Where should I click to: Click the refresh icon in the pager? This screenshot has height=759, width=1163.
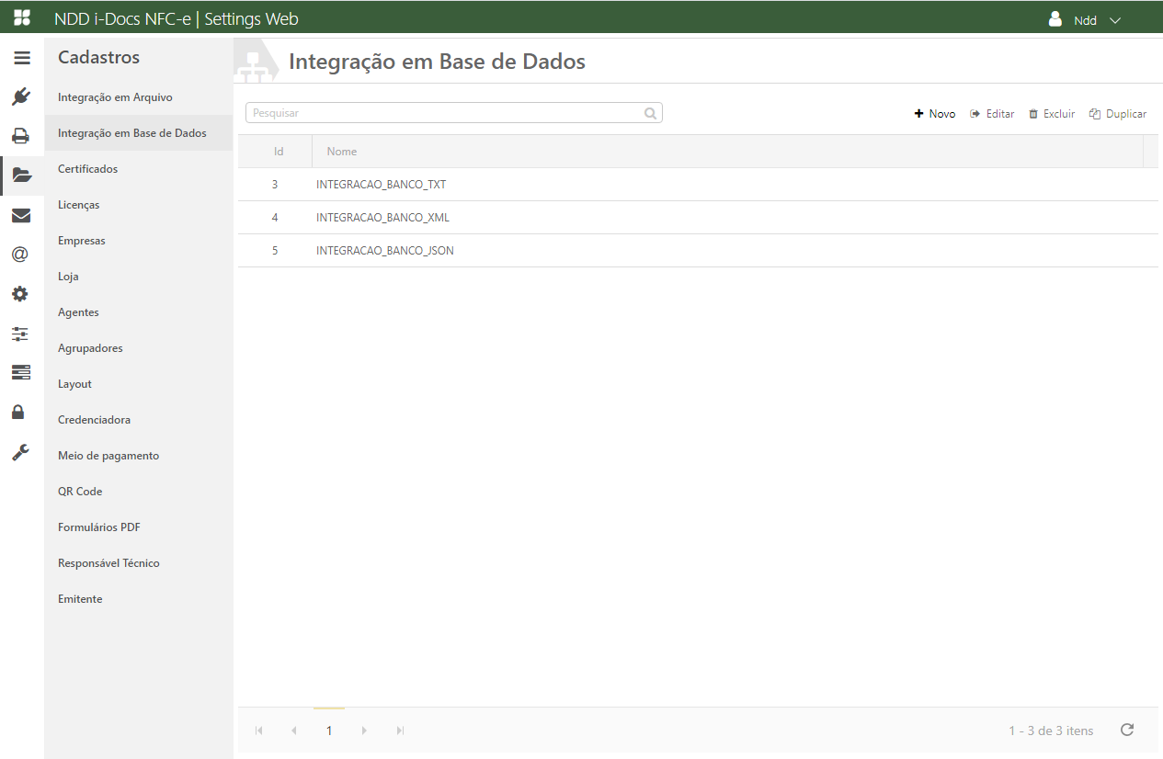[1127, 730]
